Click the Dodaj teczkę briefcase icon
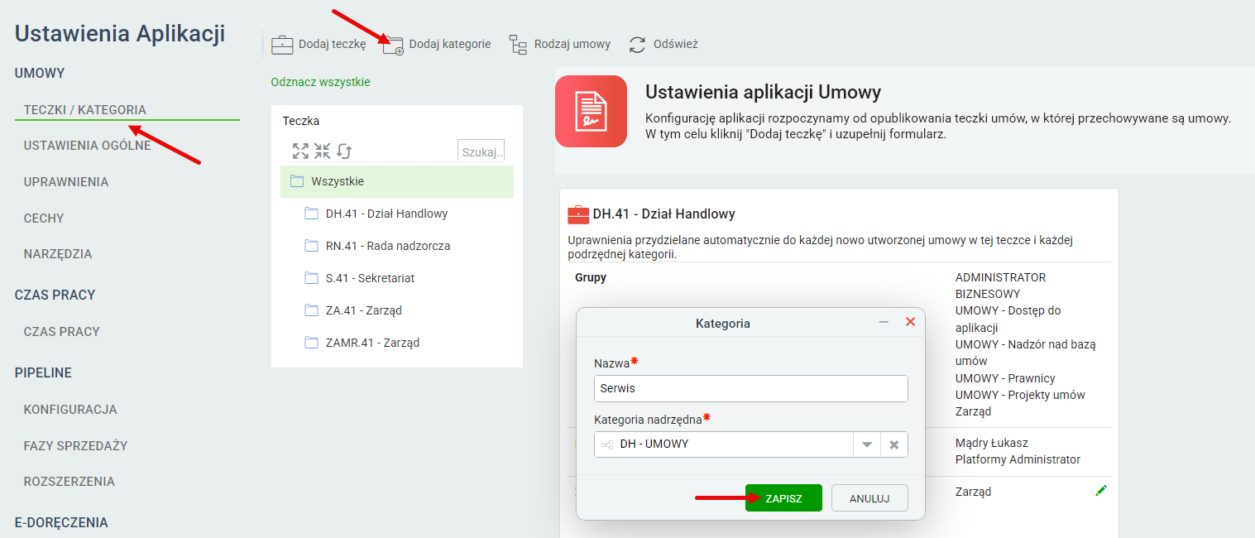The image size is (1255, 538). [282, 45]
